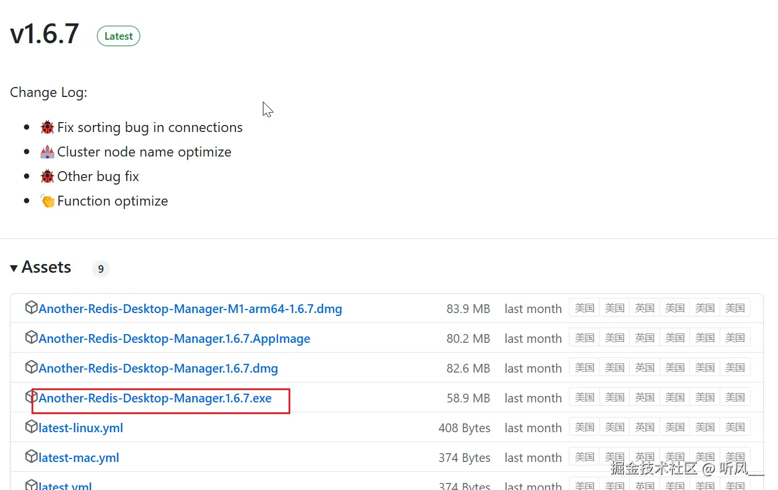Click the green Latest badge
This screenshot has width=778, height=490.
tap(119, 36)
